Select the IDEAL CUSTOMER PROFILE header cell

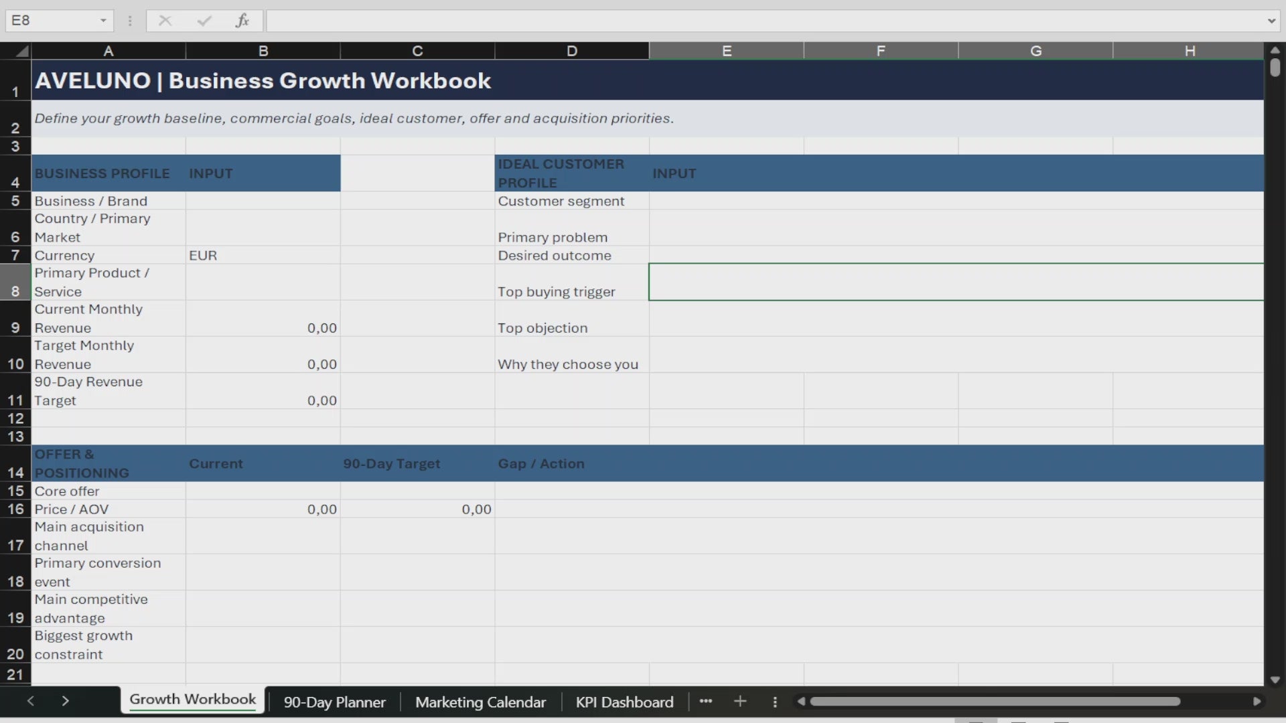[x=572, y=173]
